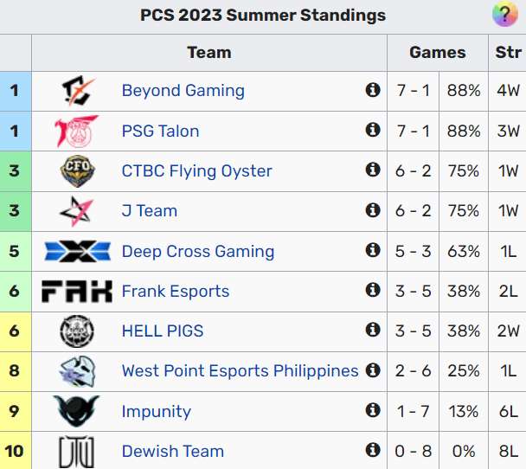Screen dimensions: 526x469
Task: Open the Impunity team page link
Action: click(x=156, y=411)
